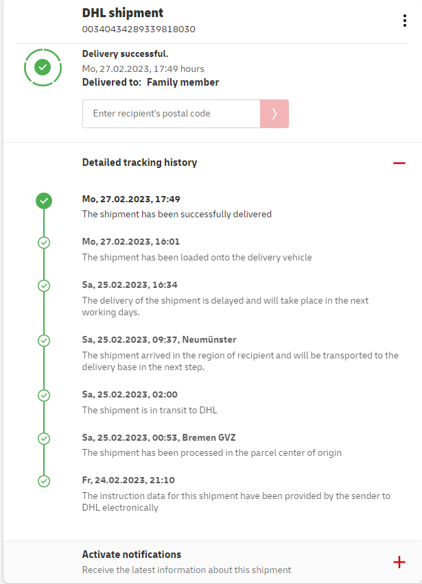Click the Sa, 25.02.2023, 00:53, Bremen GVZ entry
The width and height of the screenshot is (422, 584).
158,437
